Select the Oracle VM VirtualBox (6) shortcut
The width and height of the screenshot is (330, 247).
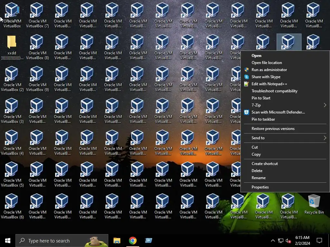click(12, 206)
